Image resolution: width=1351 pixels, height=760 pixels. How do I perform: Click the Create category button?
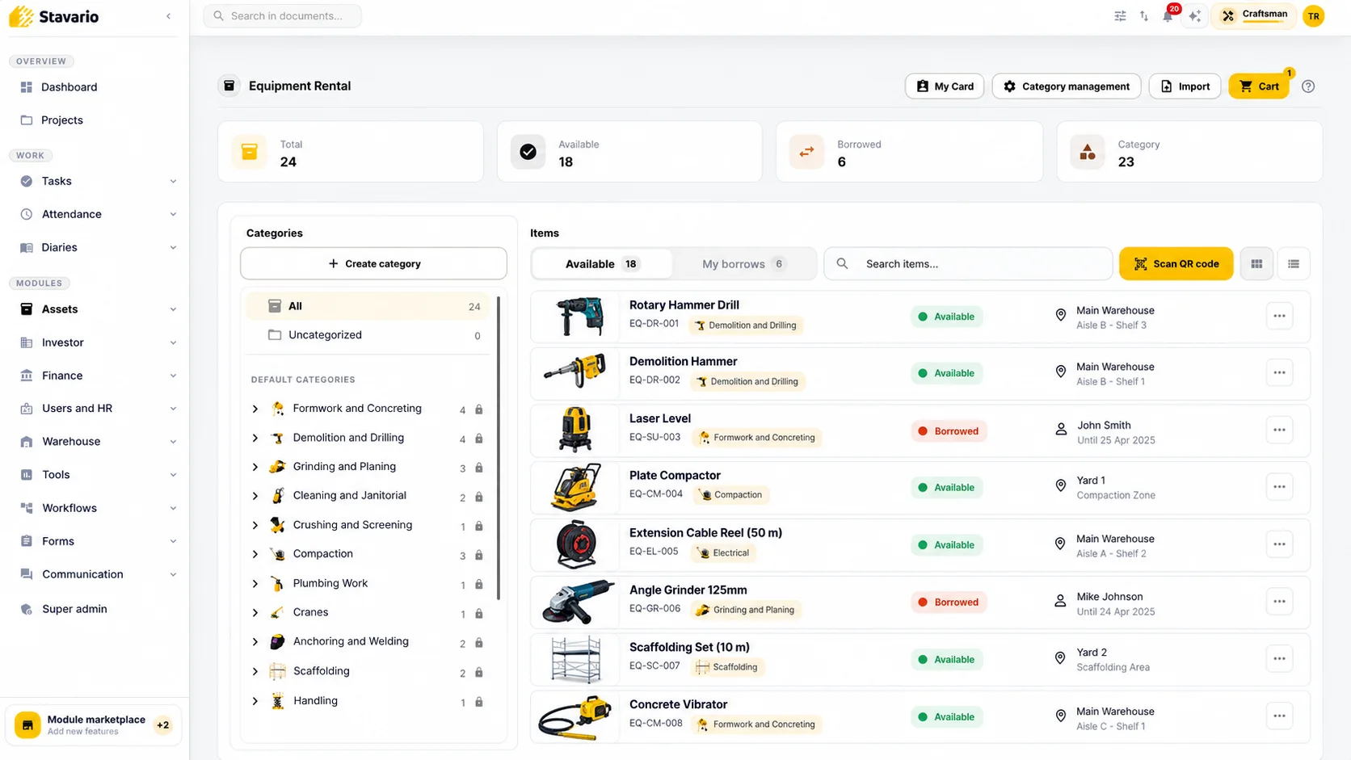(x=373, y=264)
